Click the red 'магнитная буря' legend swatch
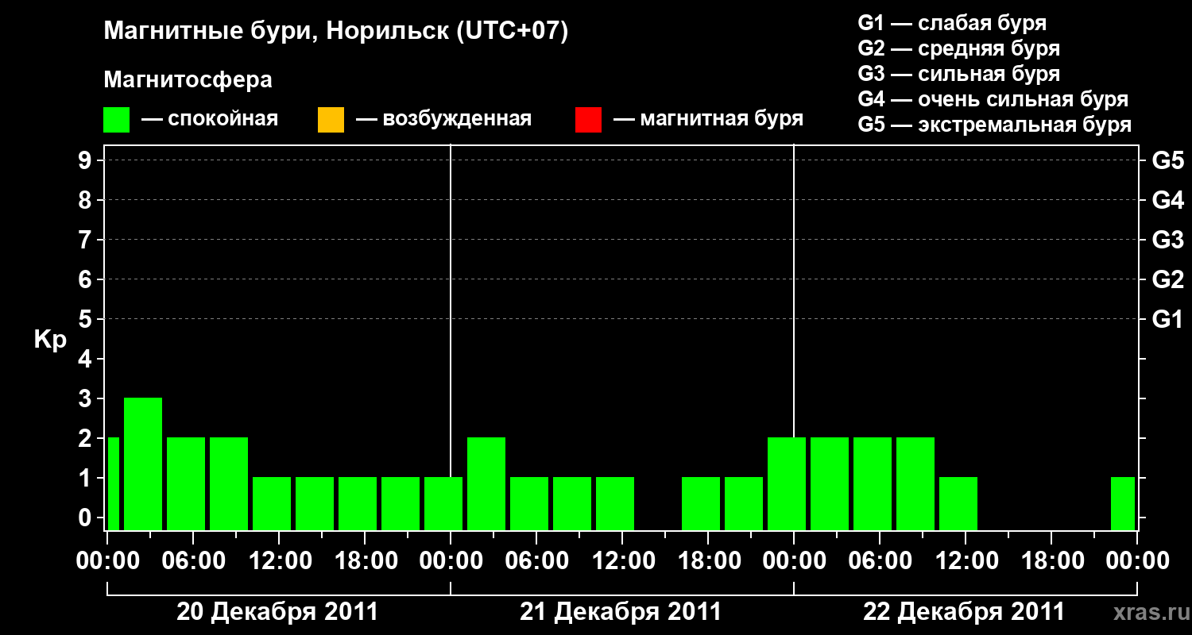Image resolution: width=1192 pixels, height=635 pixels. [588, 120]
